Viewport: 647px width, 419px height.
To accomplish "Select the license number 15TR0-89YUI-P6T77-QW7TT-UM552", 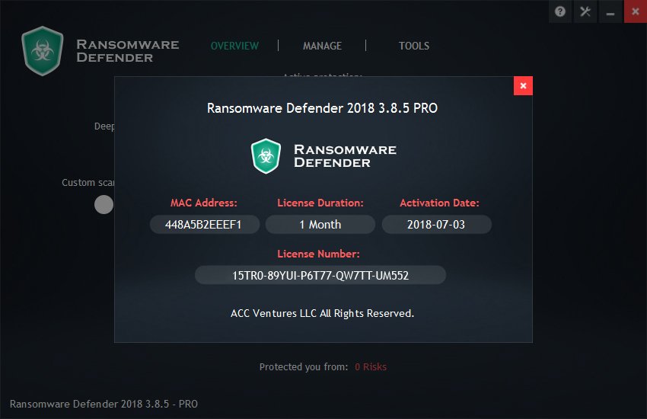I will pyautogui.click(x=320, y=275).
